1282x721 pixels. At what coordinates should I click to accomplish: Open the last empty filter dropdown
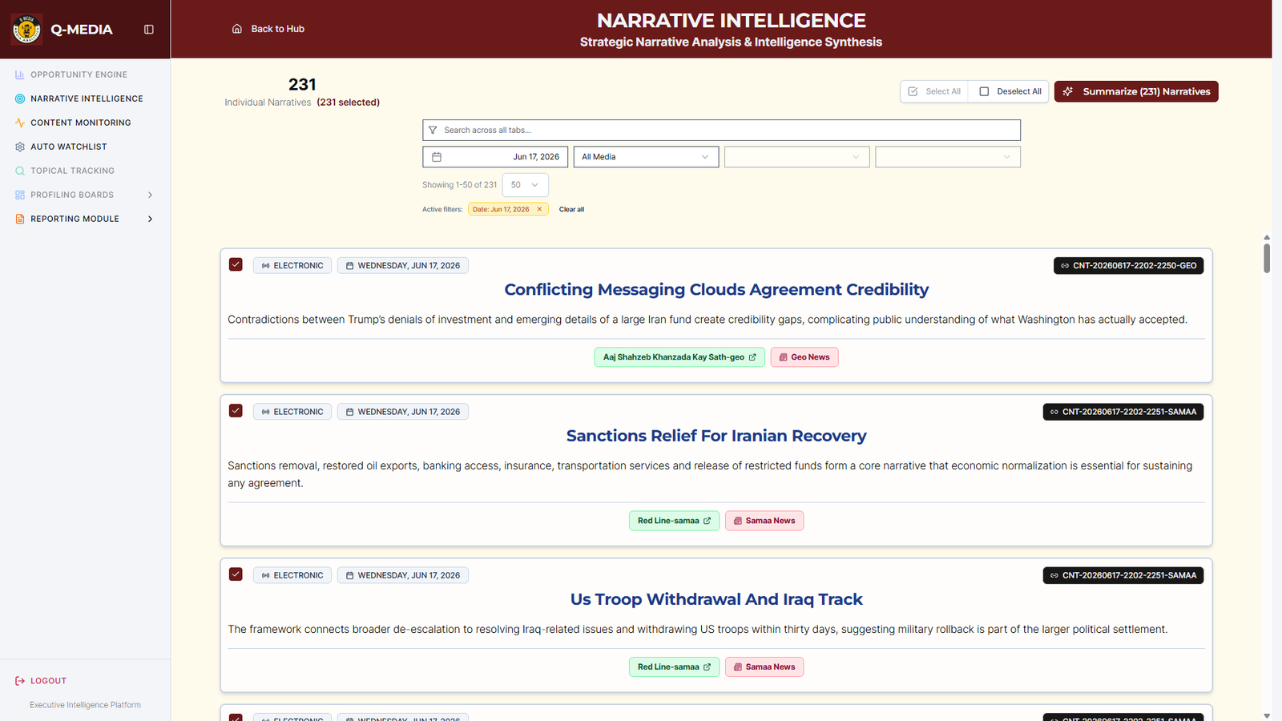(948, 157)
